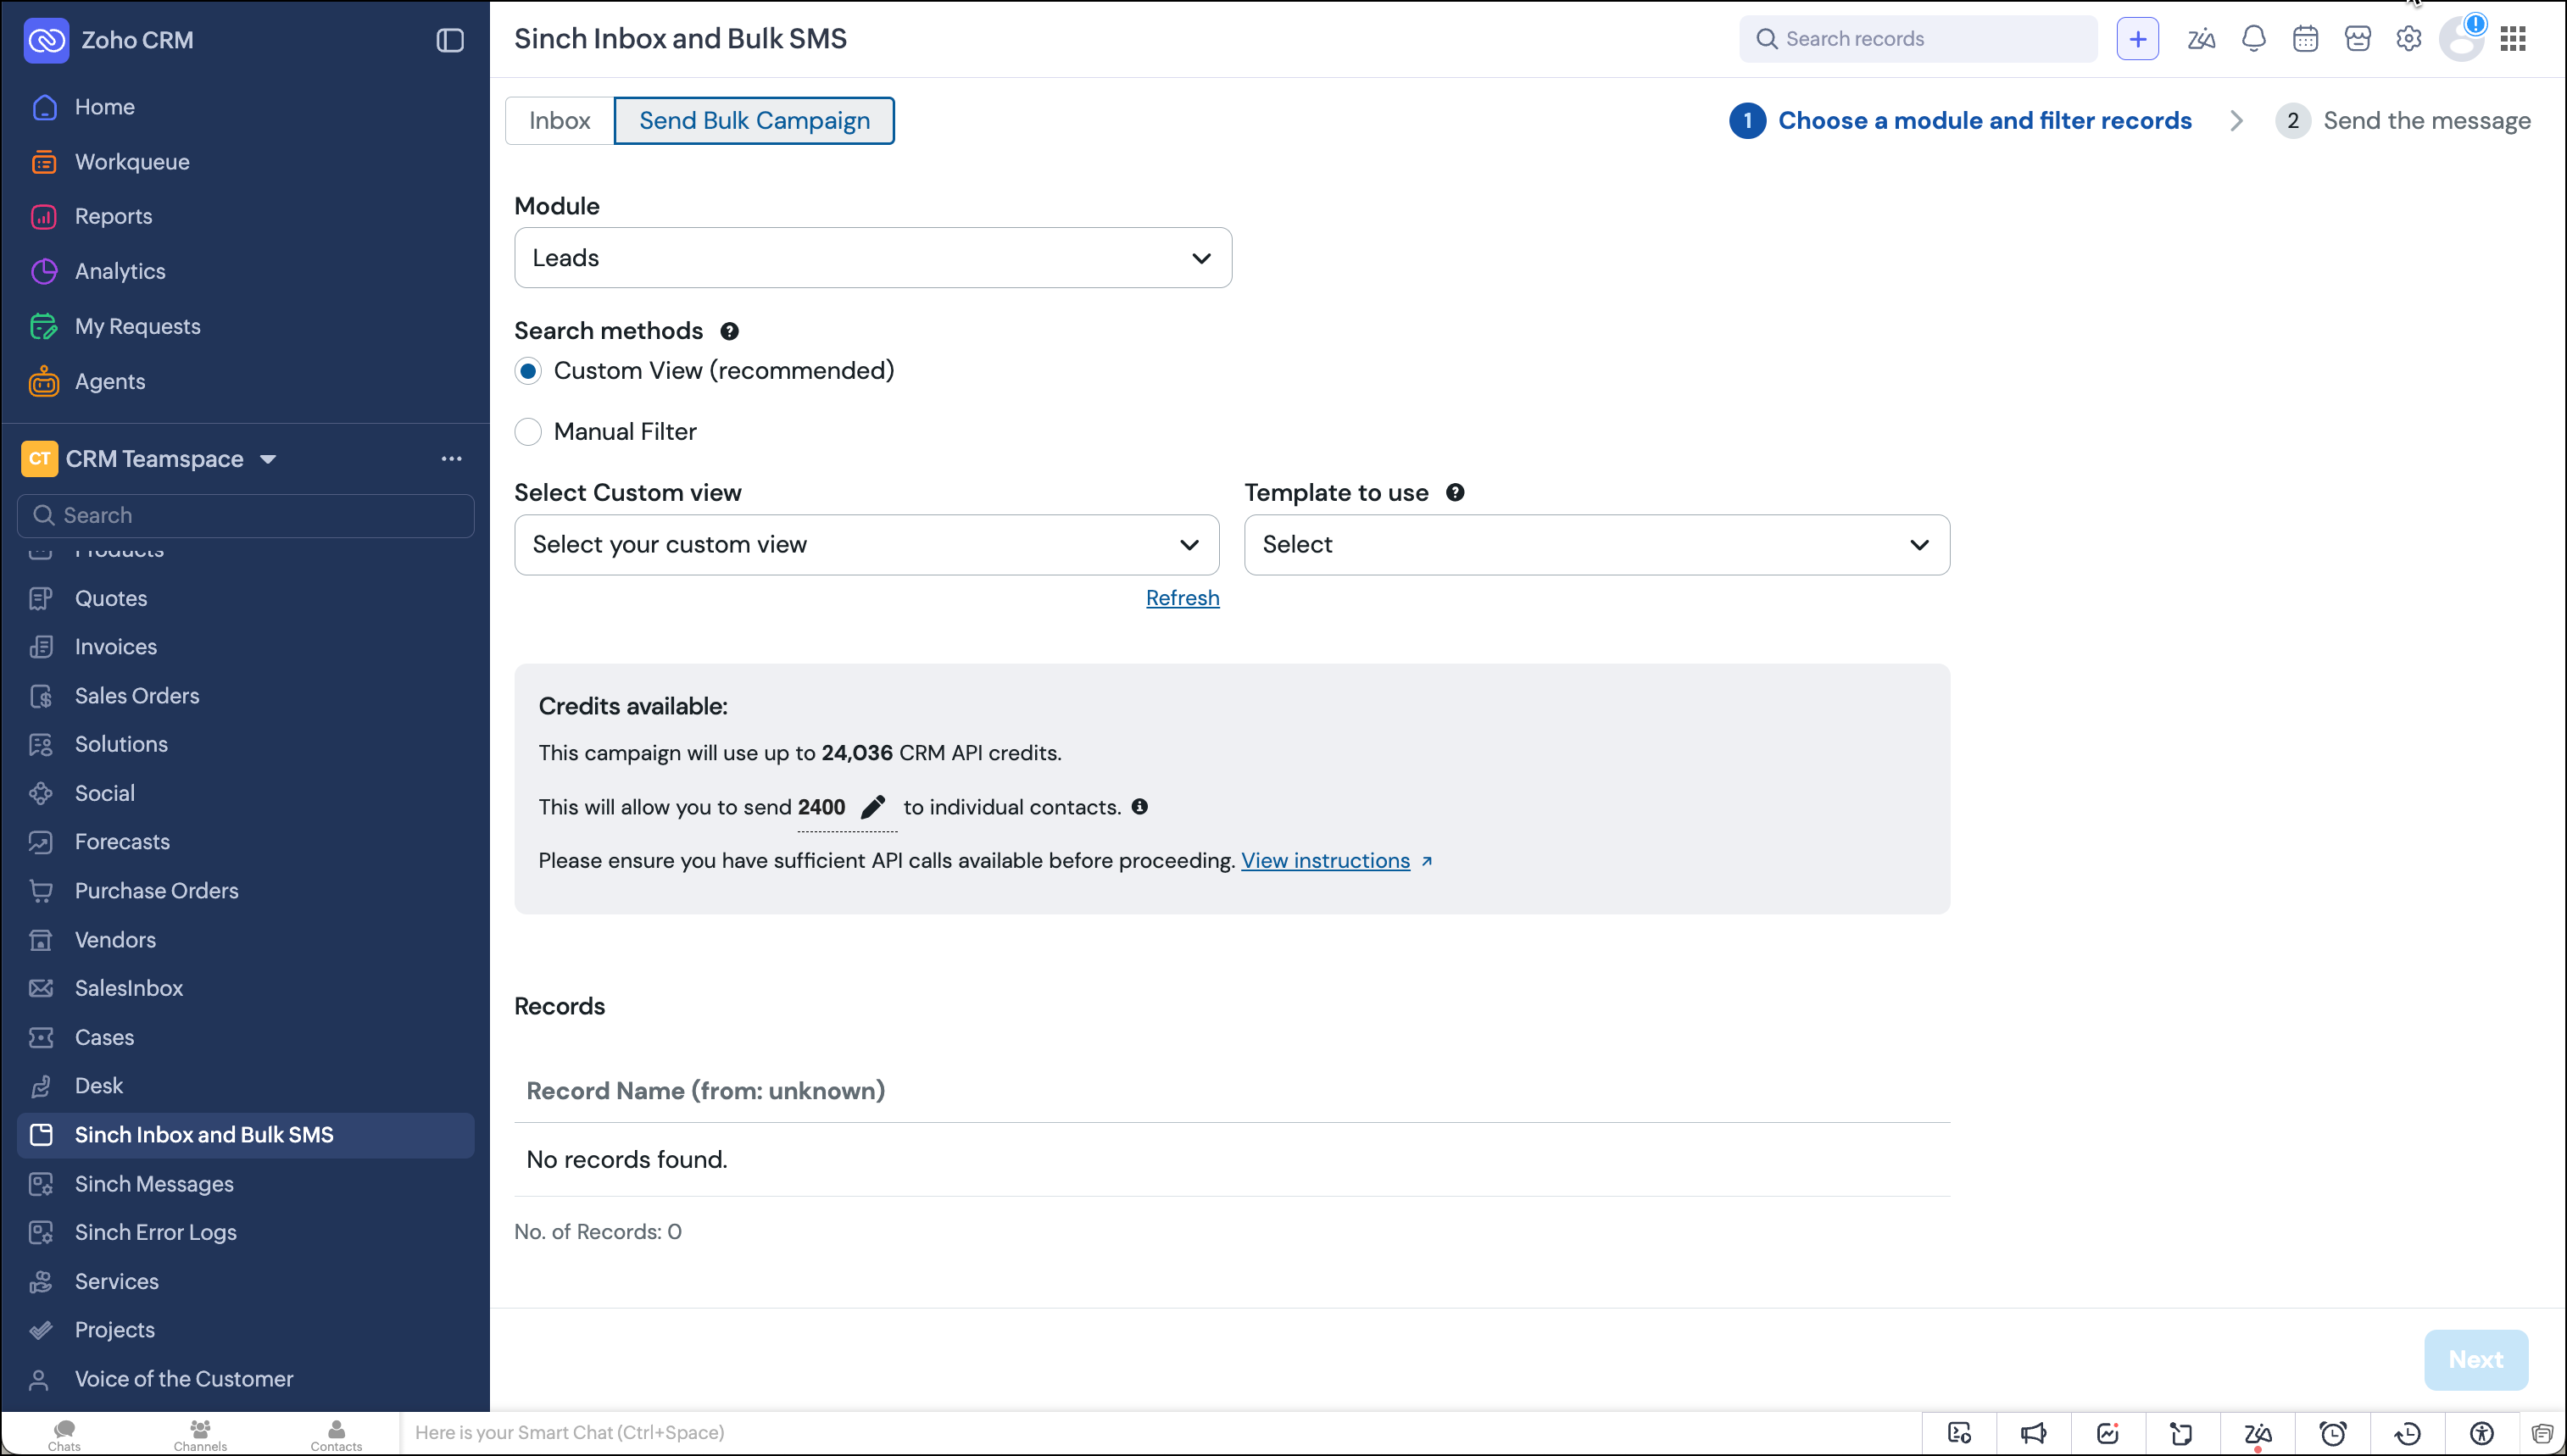The image size is (2567, 1456).
Task: Click step 2 Send the message
Action: click(x=2403, y=121)
